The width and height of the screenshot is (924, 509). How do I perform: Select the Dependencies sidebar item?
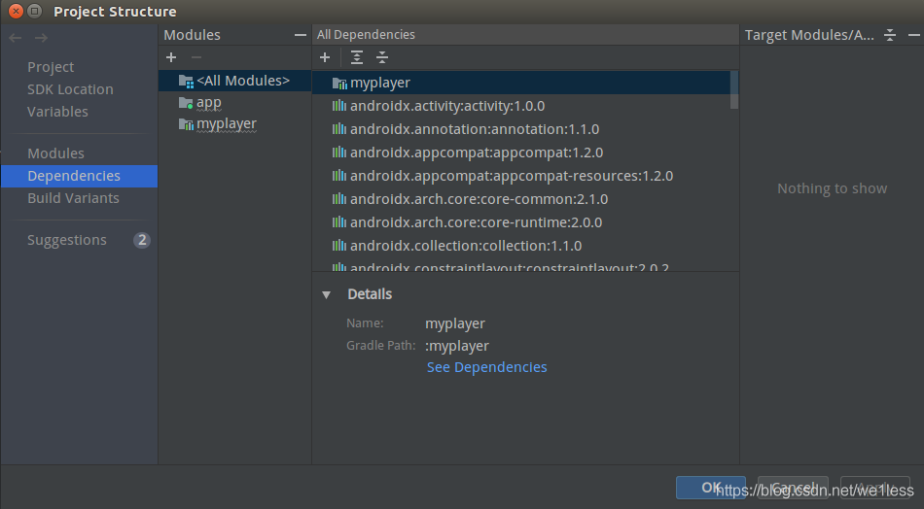click(x=79, y=176)
